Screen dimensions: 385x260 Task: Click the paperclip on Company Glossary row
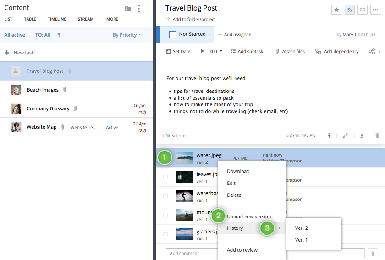tap(75, 108)
